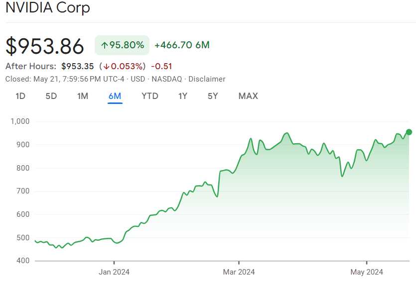416x287 pixels.
Task: Click the 1,000 y-axis label
Action: [20, 121]
